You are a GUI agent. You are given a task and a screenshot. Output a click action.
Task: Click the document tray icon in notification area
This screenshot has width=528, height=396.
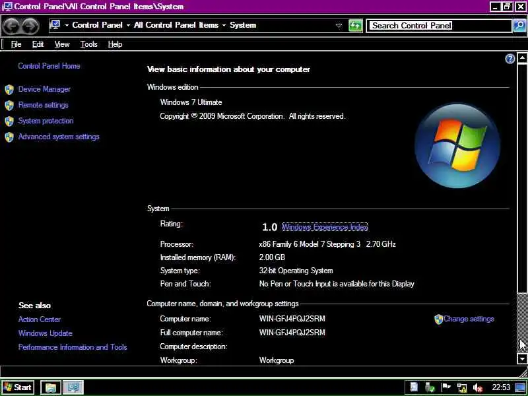coord(414,387)
